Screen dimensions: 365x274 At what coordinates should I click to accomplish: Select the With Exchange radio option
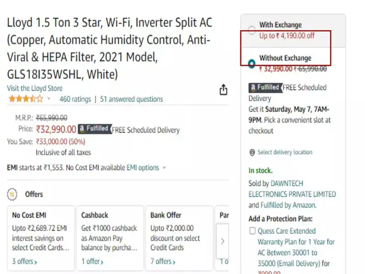pyautogui.click(x=252, y=30)
